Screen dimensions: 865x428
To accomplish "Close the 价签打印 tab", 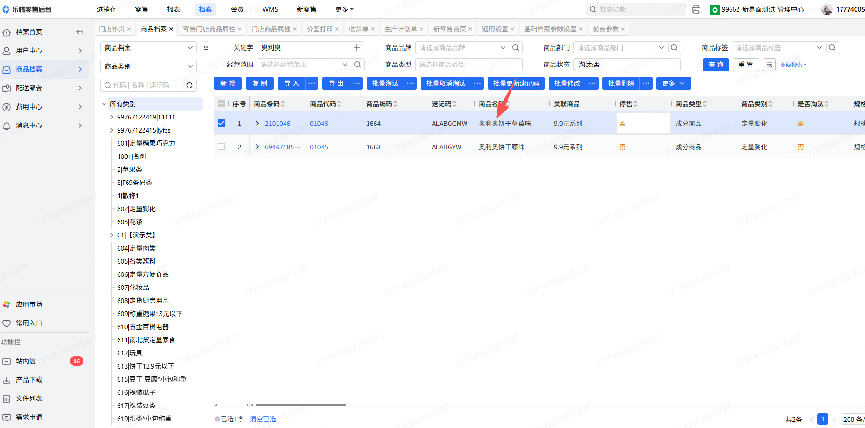I will click(x=337, y=29).
